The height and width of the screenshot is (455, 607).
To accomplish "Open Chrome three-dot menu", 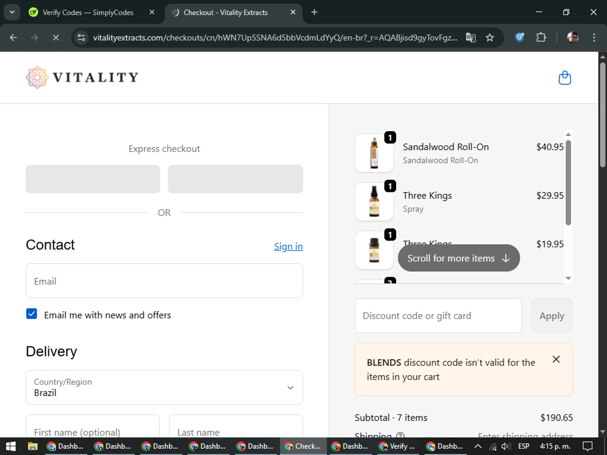I will (x=594, y=38).
